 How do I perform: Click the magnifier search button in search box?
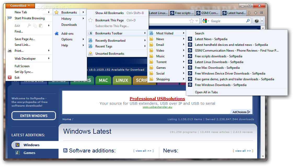click(x=248, y=21)
